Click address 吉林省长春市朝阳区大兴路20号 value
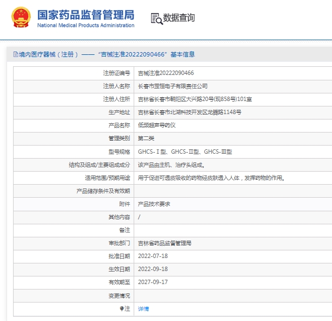Image resolution: width=332 pixels, height=321 pixels. click(x=195, y=99)
